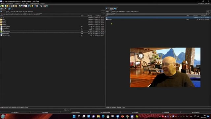Click the F5 Копирование button

[75, 112]
